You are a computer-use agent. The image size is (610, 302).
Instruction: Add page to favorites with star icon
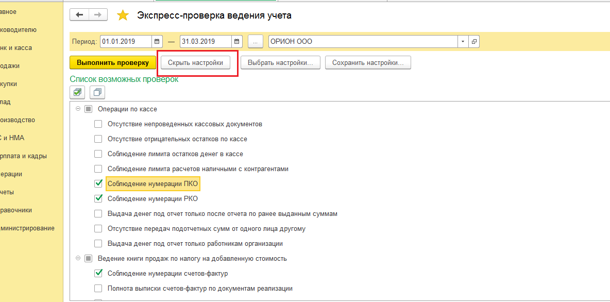point(123,15)
